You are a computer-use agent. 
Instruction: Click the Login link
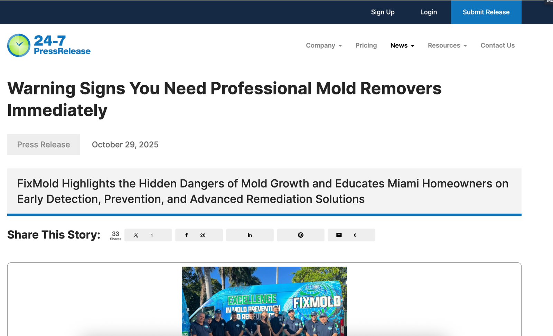tap(428, 12)
